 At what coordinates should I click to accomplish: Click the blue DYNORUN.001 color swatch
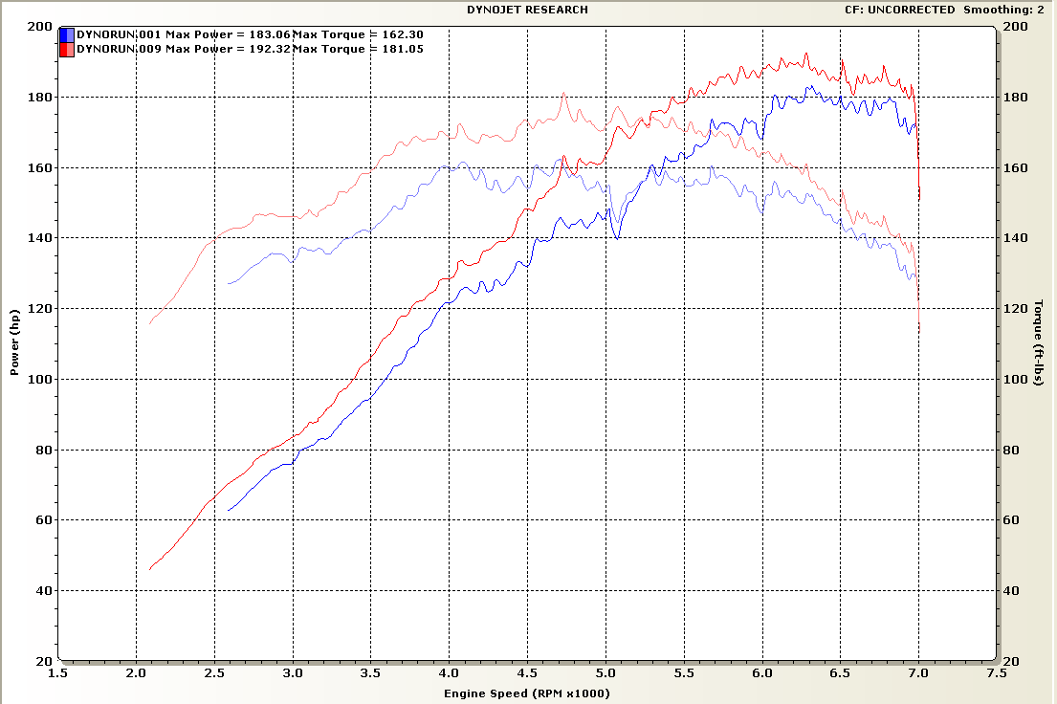click(67, 34)
